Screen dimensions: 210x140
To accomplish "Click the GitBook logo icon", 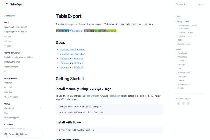I will click(6, 134).
